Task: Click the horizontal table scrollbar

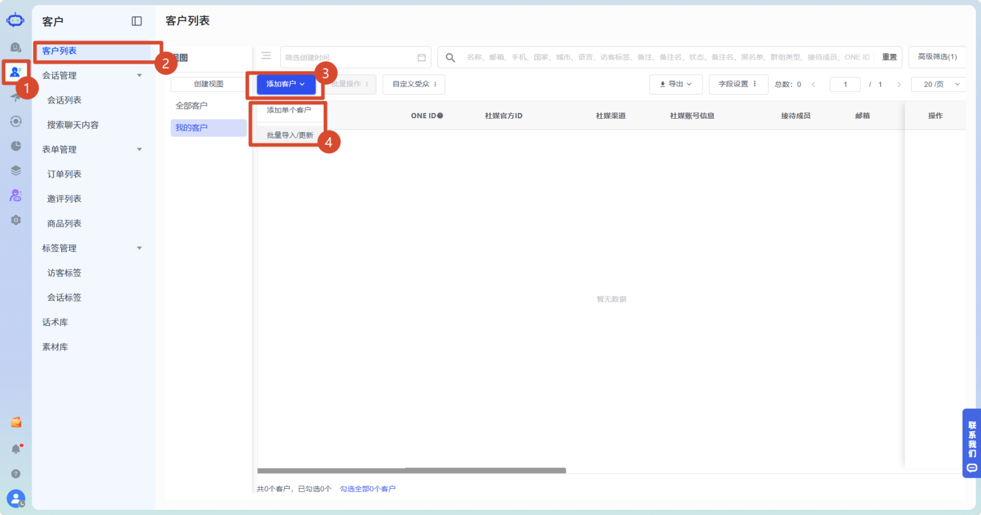Action: [412, 471]
